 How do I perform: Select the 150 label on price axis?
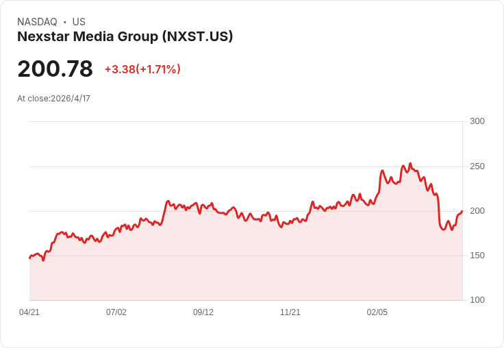[477, 256]
